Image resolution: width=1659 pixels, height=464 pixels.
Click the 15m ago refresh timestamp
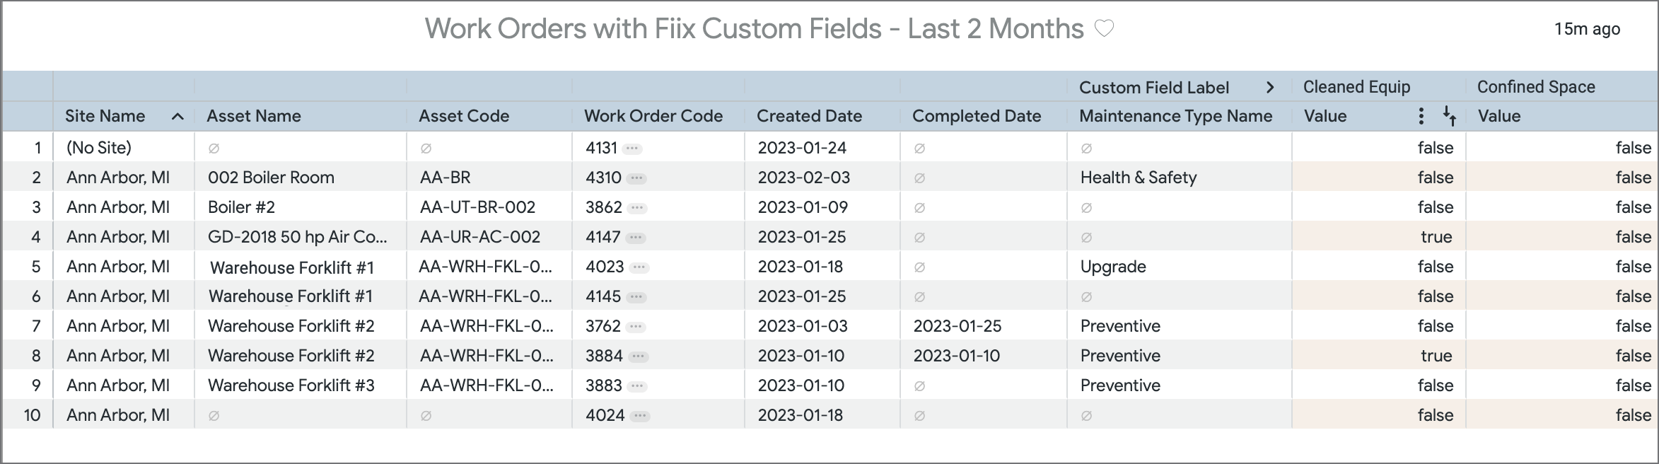coord(1587,29)
